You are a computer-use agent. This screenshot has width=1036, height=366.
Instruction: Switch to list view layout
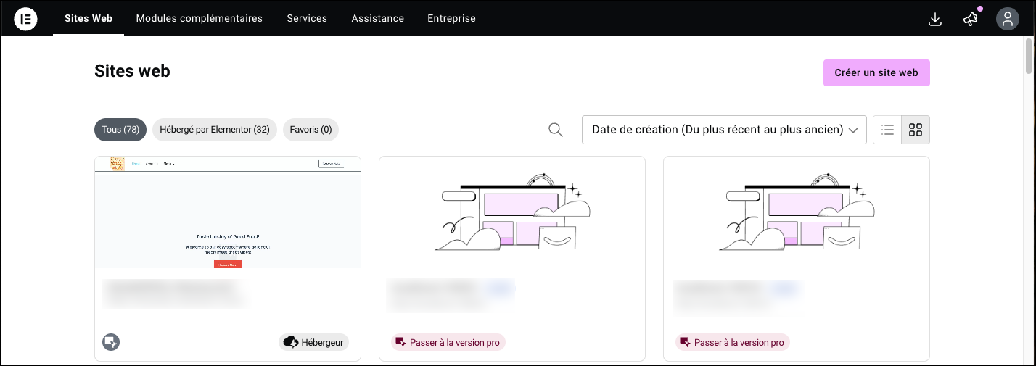(x=887, y=130)
